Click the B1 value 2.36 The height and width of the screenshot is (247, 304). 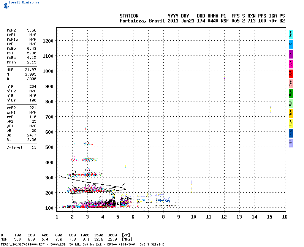point(32,140)
